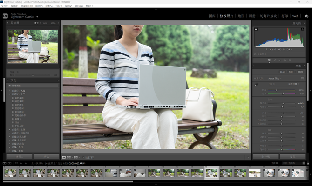Click the 自动 auto tone button
Screen dimensions: 312x186
282,72
